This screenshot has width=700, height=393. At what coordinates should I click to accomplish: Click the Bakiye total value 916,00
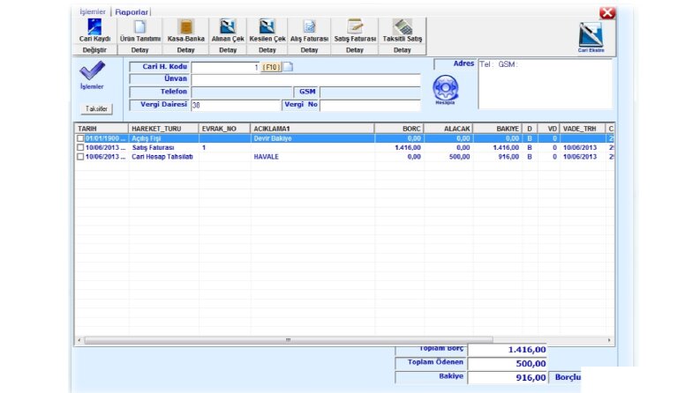(508, 377)
